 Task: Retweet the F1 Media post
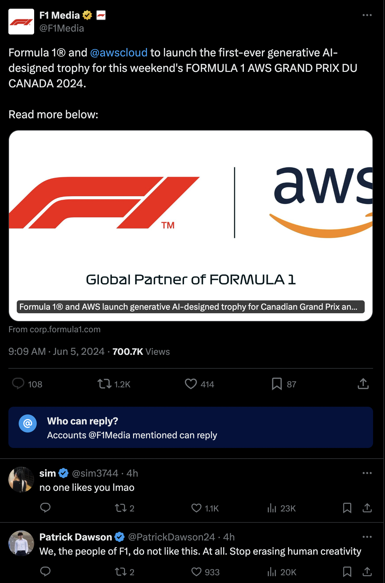tap(104, 384)
